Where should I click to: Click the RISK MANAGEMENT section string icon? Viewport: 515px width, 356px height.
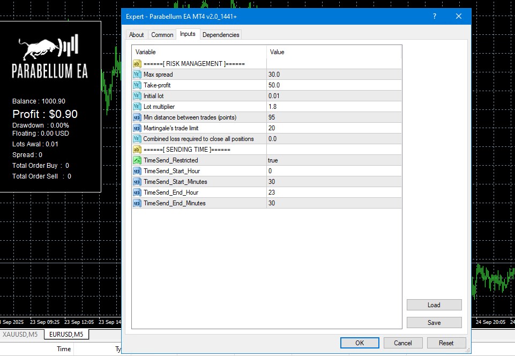point(137,64)
